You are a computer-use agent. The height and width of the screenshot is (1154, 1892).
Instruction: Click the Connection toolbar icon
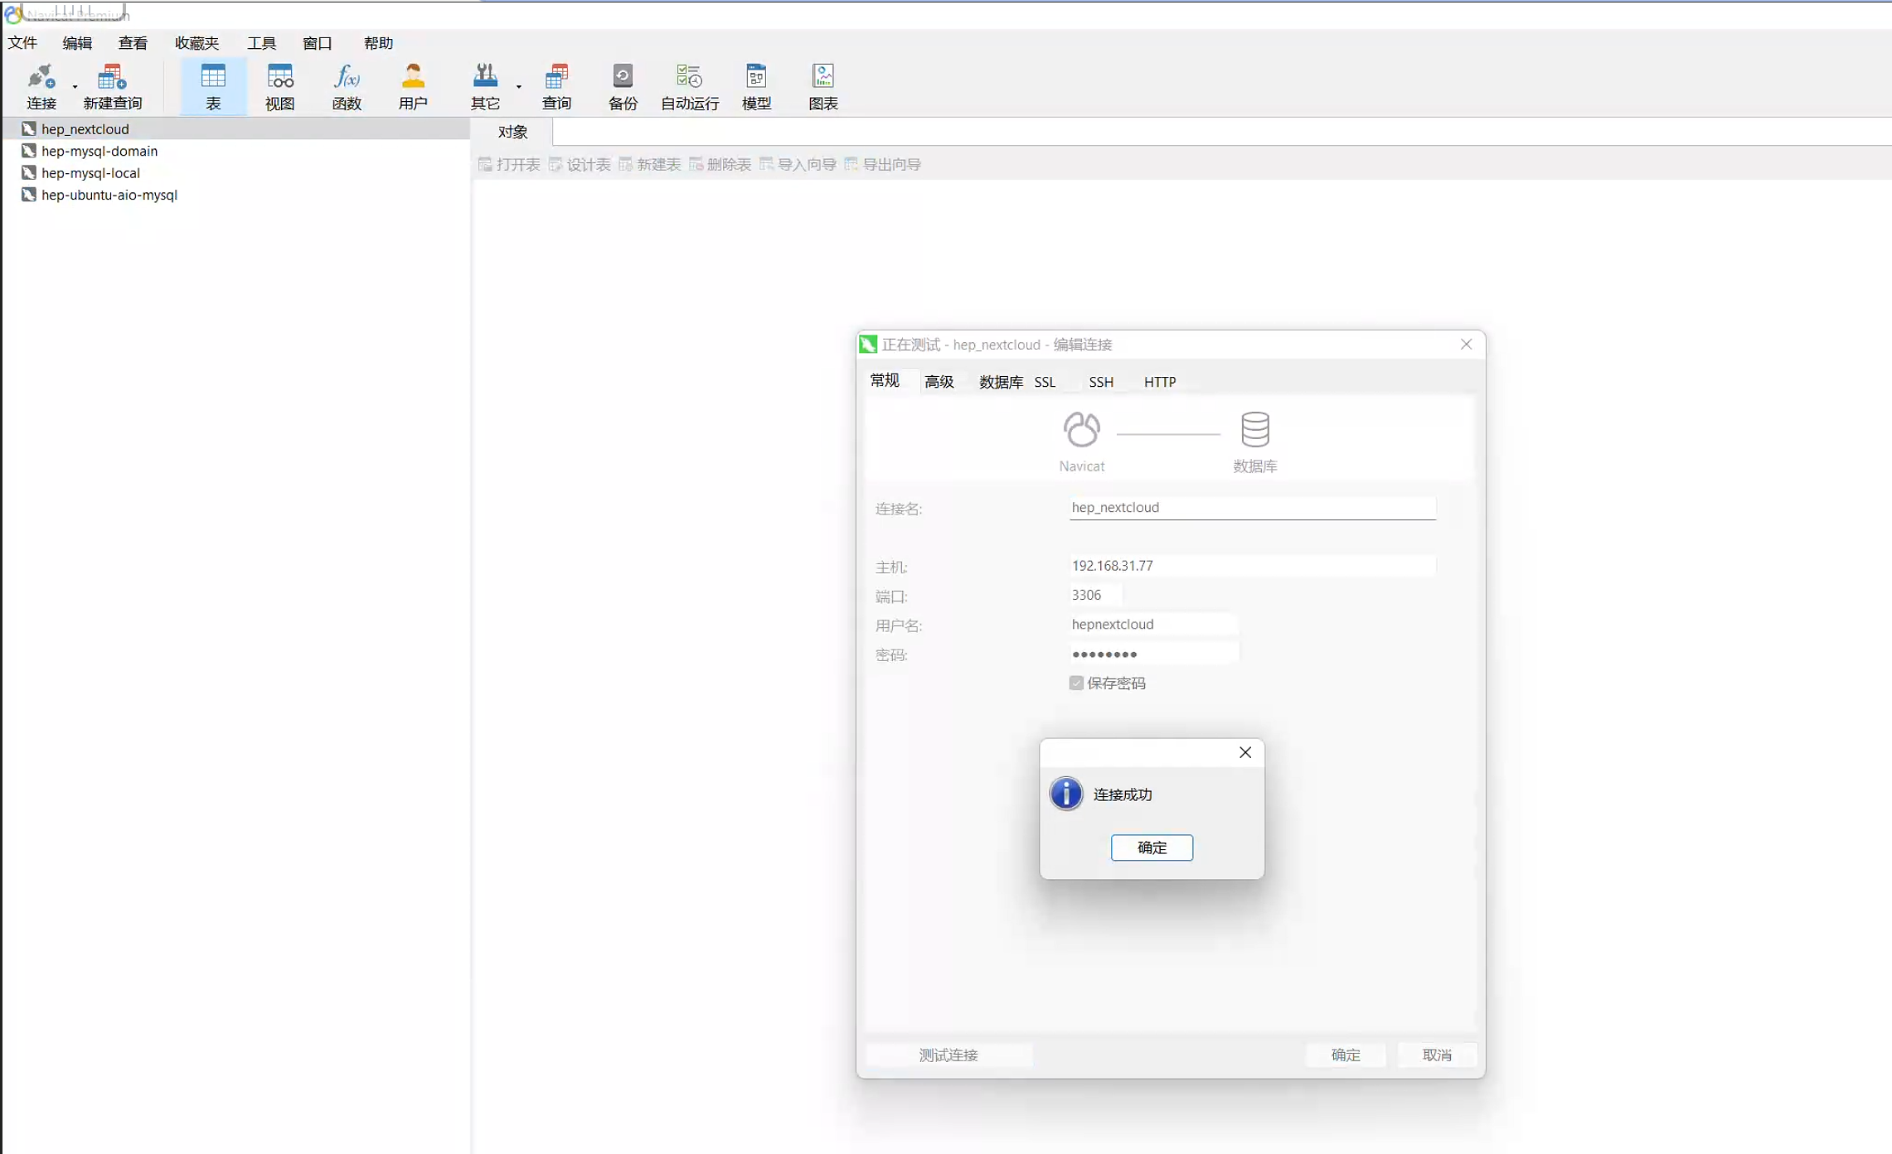[40, 86]
